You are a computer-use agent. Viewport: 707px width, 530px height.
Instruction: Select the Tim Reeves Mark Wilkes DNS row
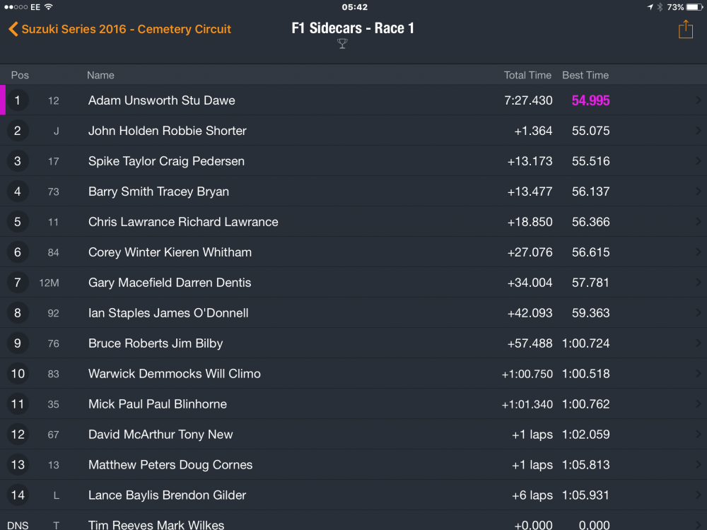pos(156,524)
